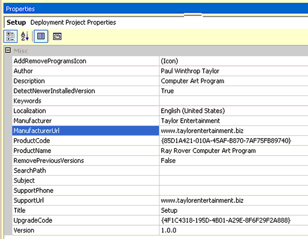Click the Author property name
This screenshot has height=239, width=308.
pos(86,71)
